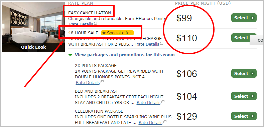264x127 pixels.
Task: Collapse View packages and promotions link
Action: point(125,55)
